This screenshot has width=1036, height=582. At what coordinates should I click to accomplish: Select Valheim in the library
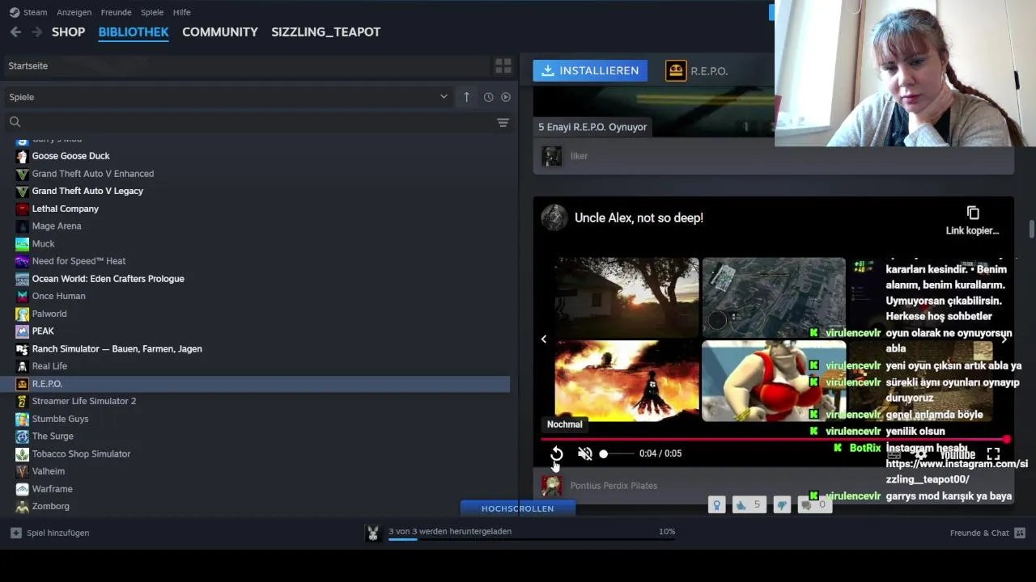[x=49, y=471]
